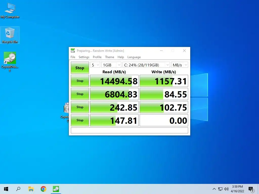Minimize the CrystalDiskMark window
This screenshot has width=259, height=194.
coord(161,51)
